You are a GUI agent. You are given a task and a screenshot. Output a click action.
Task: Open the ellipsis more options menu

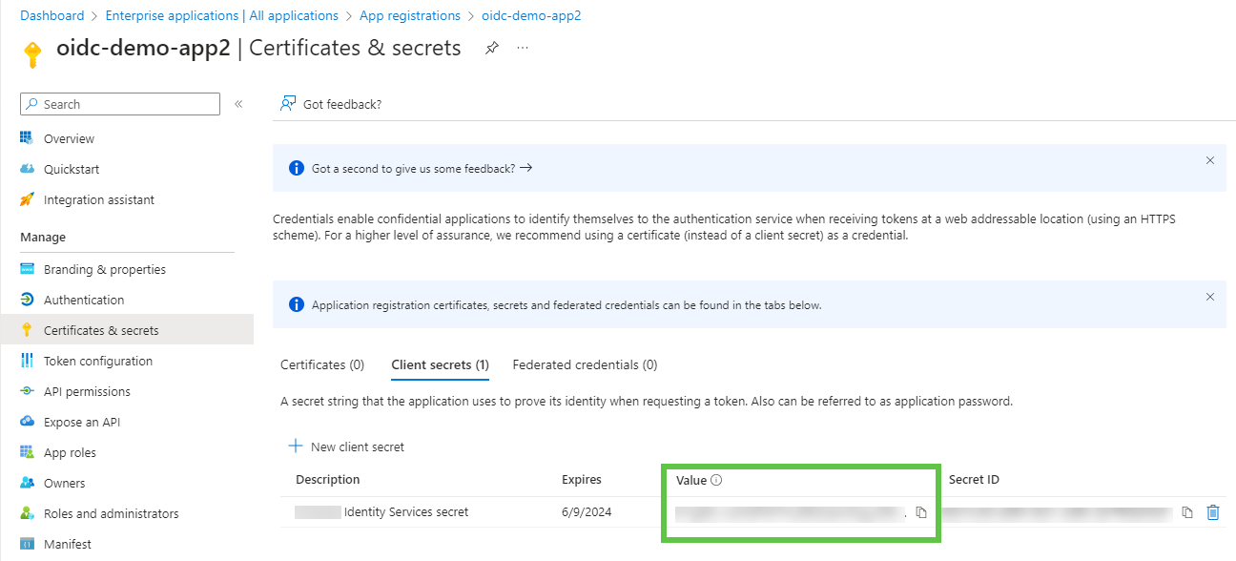coord(523,48)
